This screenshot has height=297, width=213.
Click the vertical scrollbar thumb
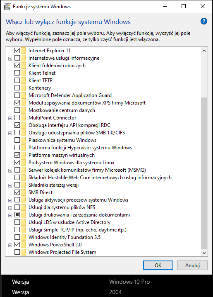(204, 173)
